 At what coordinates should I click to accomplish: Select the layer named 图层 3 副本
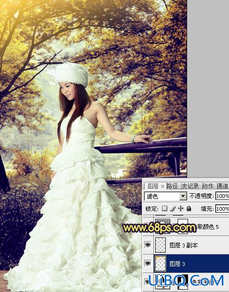[x=184, y=245]
